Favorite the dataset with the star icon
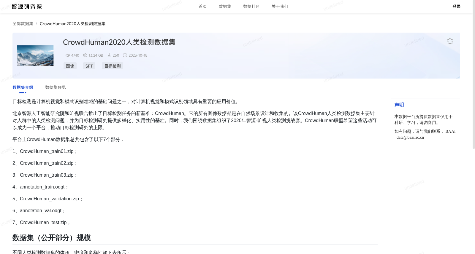This screenshot has width=475, height=254. (450, 41)
